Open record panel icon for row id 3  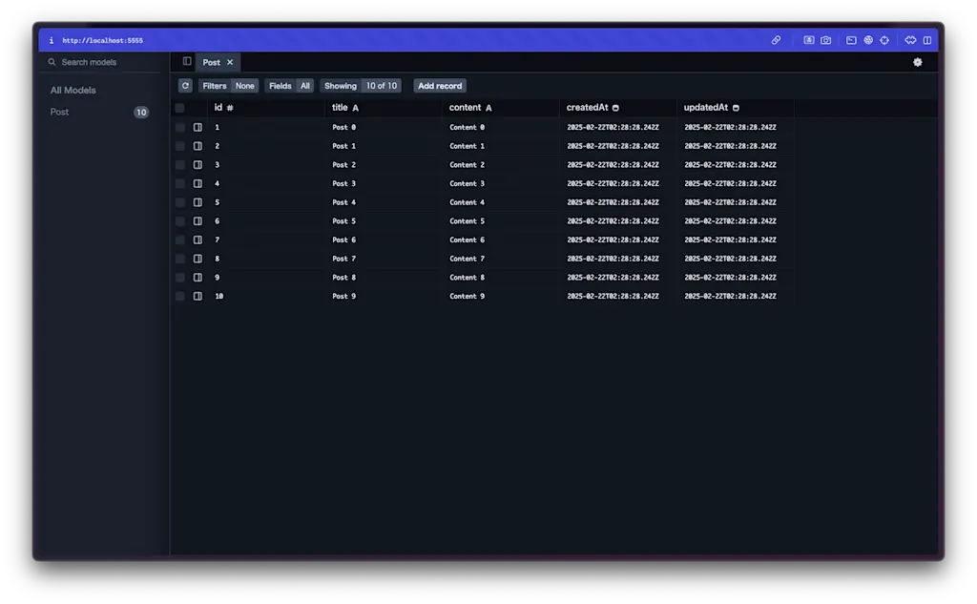(197, 164)
